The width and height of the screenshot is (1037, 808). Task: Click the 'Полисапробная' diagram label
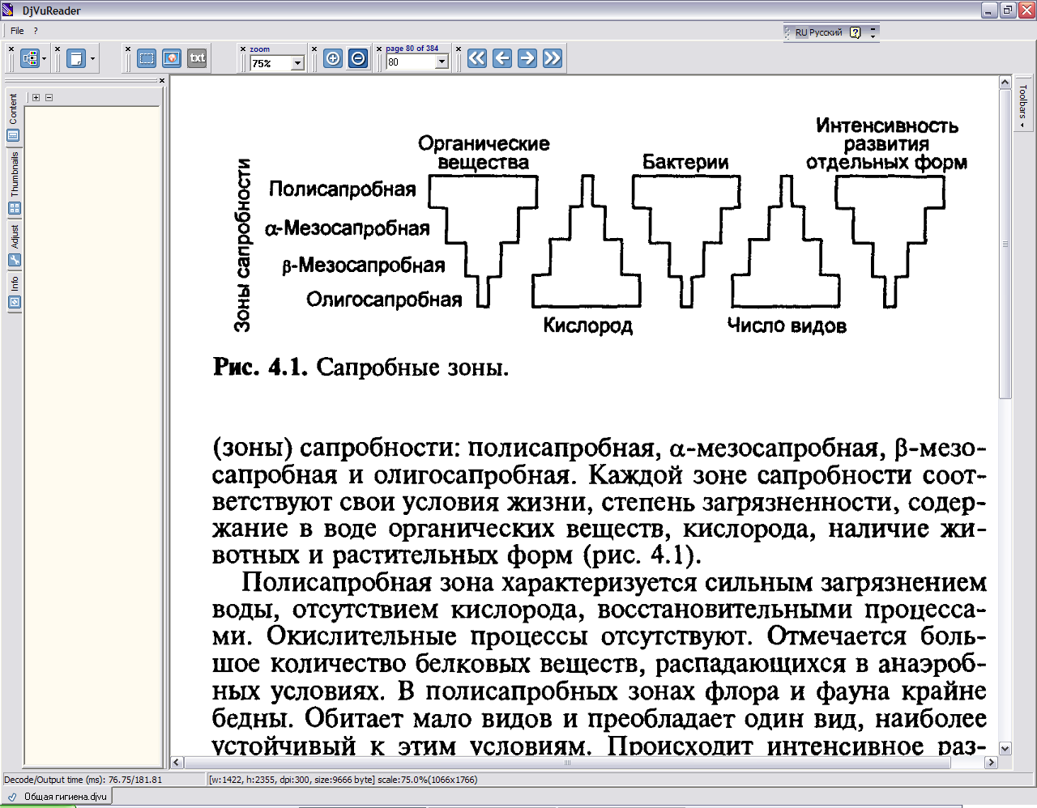(342, 189)
